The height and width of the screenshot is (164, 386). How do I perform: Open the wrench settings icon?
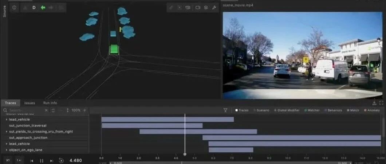(x=214, y=8)
